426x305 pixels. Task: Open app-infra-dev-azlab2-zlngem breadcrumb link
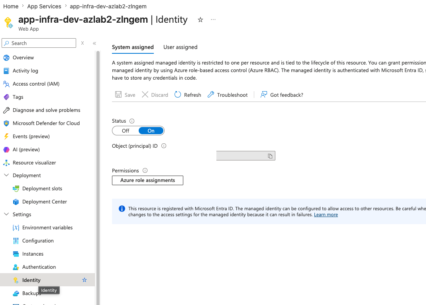pyautogui.click(x=108, y=6)
